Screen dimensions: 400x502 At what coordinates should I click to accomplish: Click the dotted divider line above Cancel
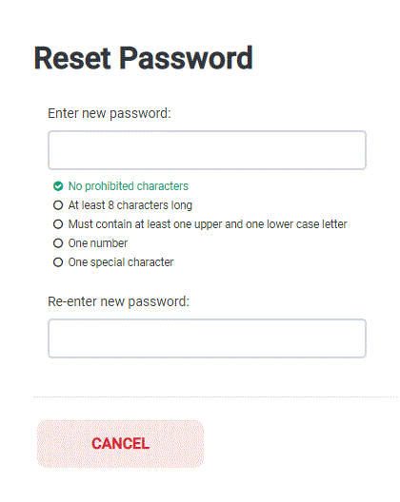[x=215, y=396]
